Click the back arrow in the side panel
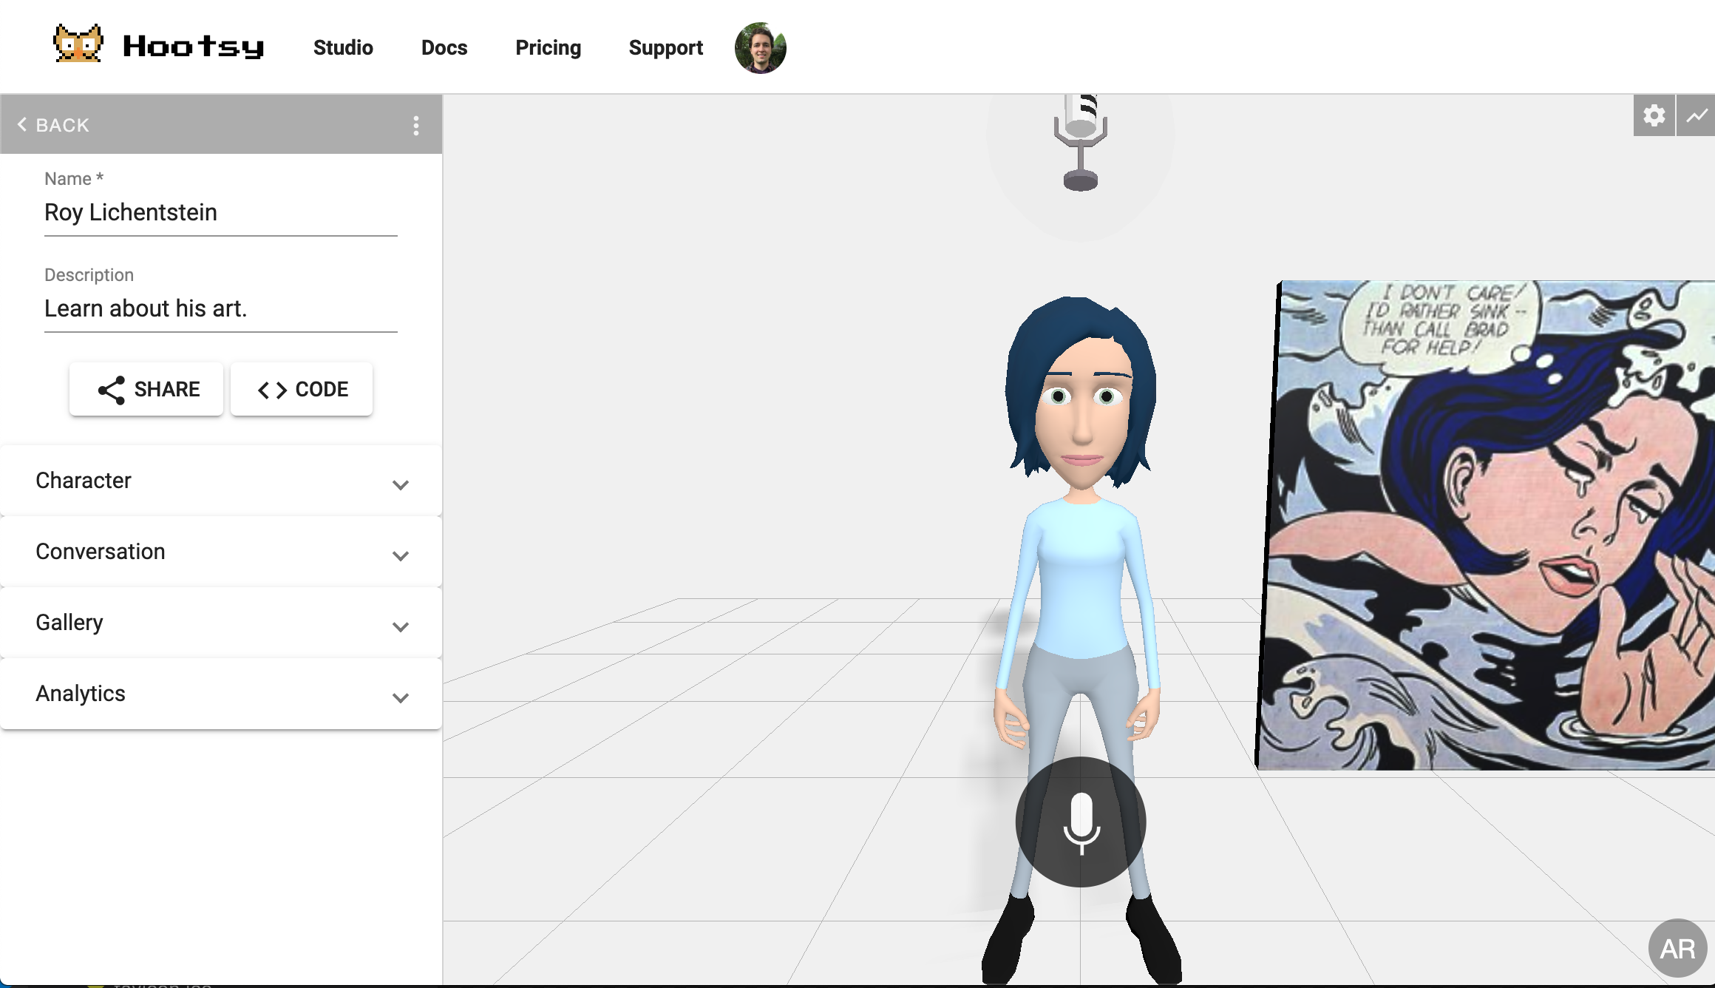This screenshot has width=1715, height=988. tap(21, 123)
